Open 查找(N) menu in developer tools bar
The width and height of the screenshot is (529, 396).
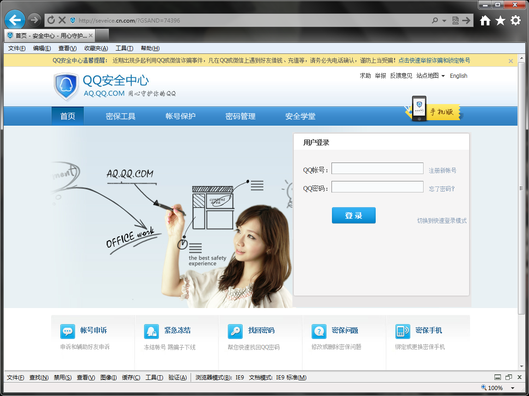pyautogui.click(x=39, y=378)
